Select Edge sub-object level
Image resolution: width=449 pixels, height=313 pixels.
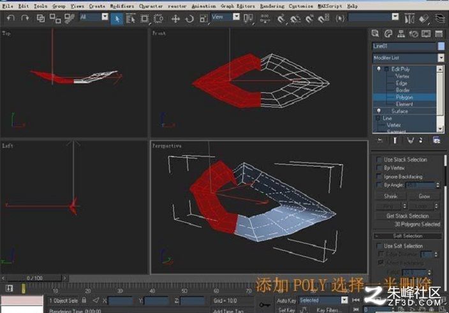point(401,83)
